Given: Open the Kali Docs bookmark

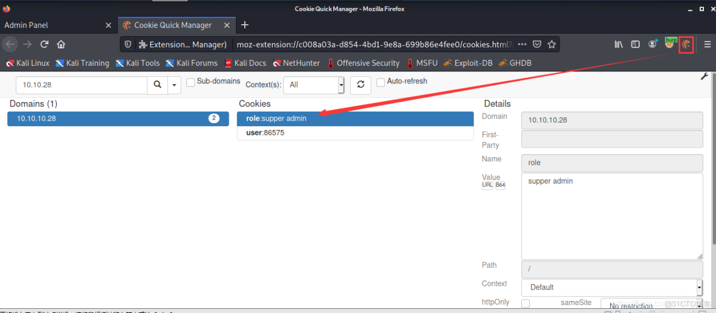Looking at the screenshot, I should point(245,63).
